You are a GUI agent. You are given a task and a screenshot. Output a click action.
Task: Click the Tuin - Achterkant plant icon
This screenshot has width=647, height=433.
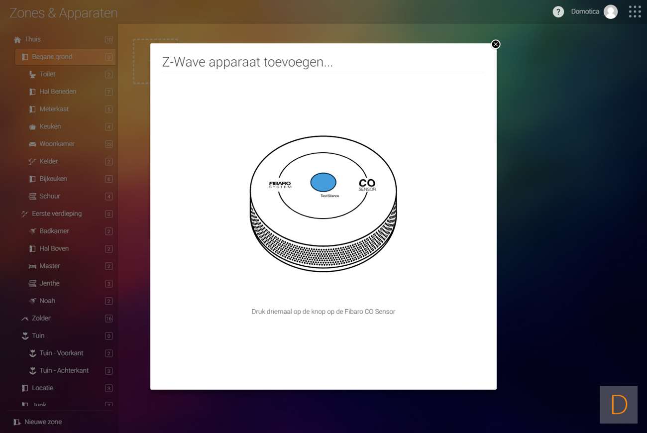[x=32, y=371]
